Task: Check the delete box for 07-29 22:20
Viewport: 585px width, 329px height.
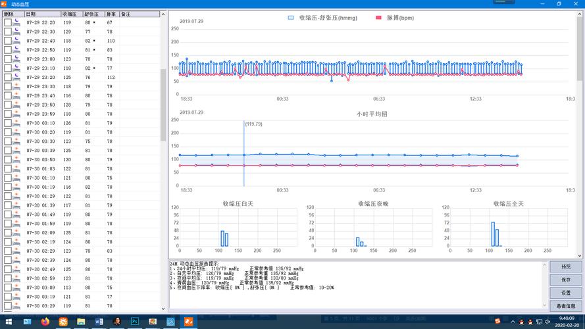Action: [8, 22]
